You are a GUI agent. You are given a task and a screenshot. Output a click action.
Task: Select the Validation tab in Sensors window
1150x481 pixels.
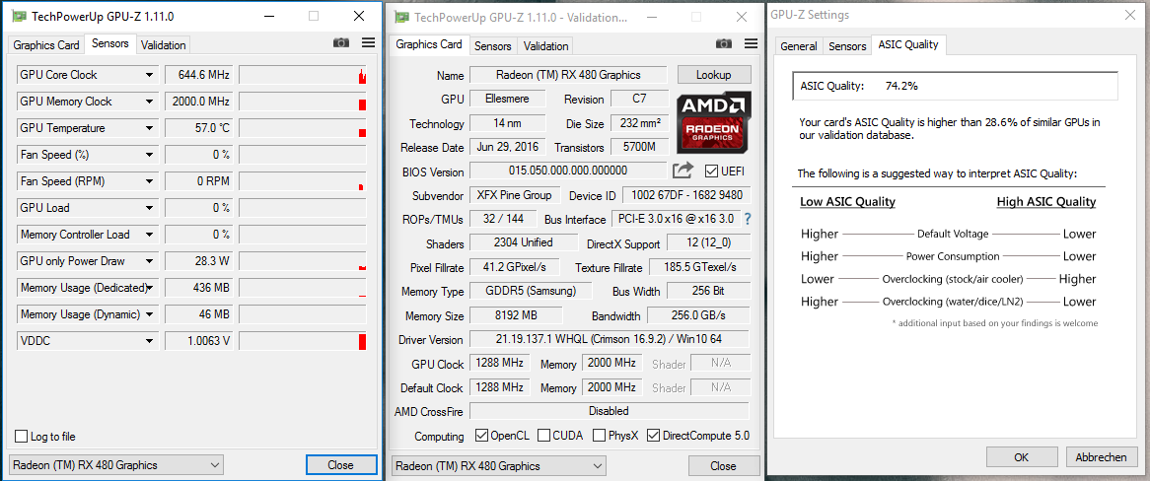(x=163, y=44)
